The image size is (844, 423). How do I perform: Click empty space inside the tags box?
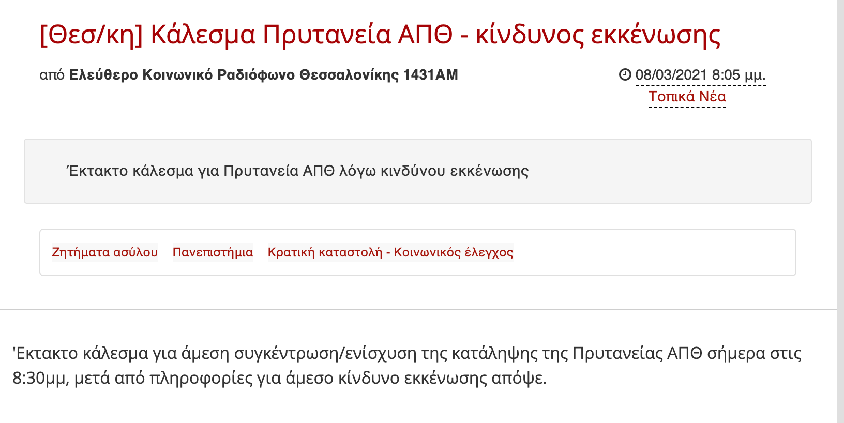pos(652,252)
